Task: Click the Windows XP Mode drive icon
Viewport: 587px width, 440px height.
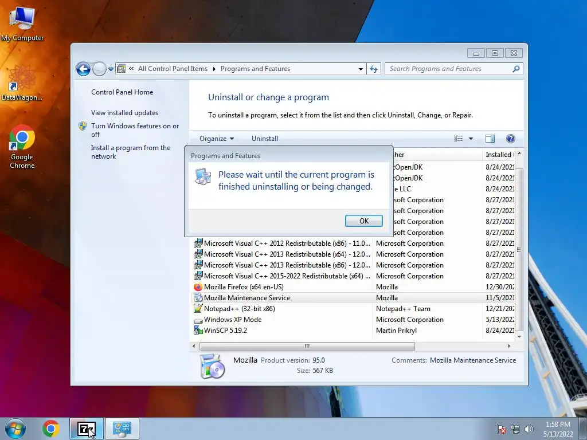Action: 198,321
